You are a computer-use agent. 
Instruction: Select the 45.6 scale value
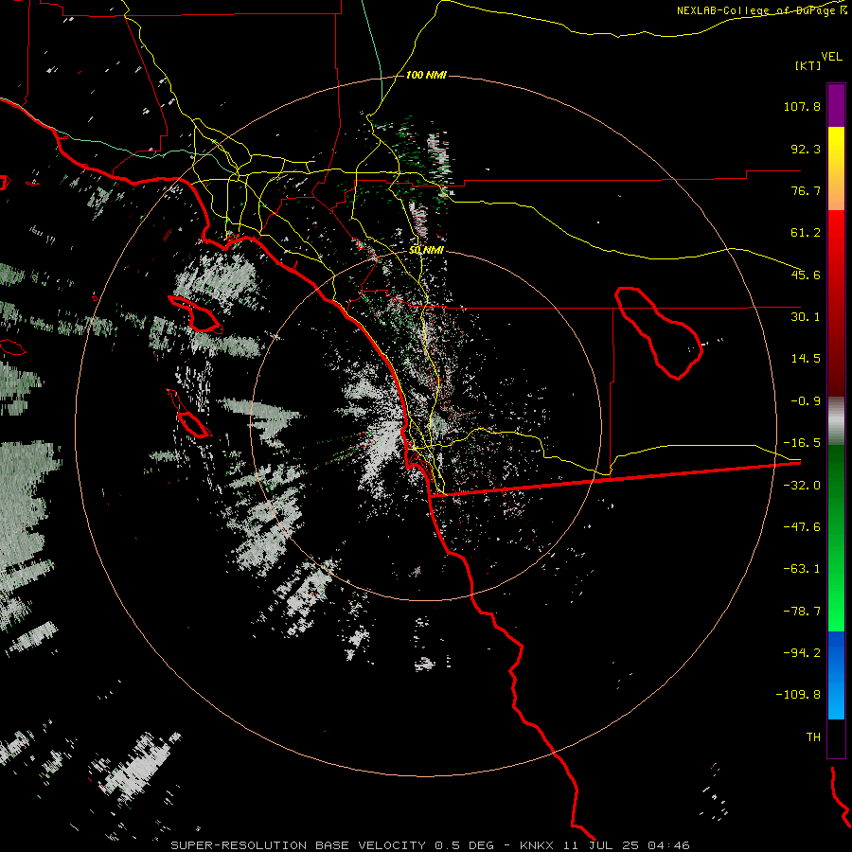click(806, 275)
